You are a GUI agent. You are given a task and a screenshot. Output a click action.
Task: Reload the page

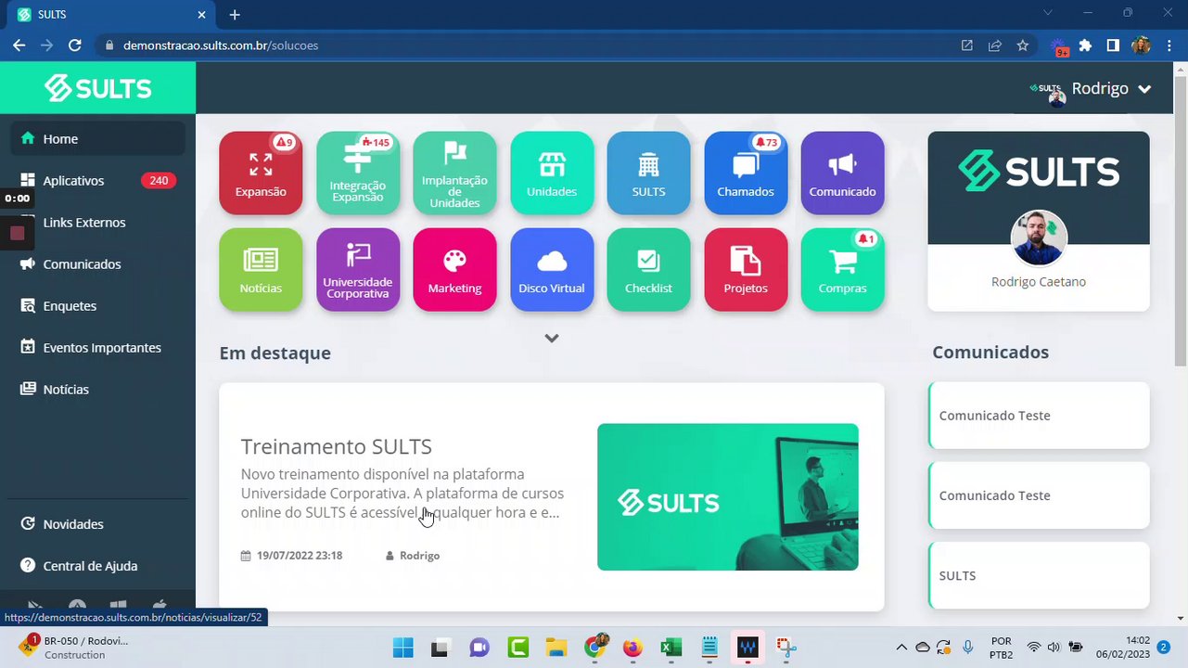click(x=75, y=45)
